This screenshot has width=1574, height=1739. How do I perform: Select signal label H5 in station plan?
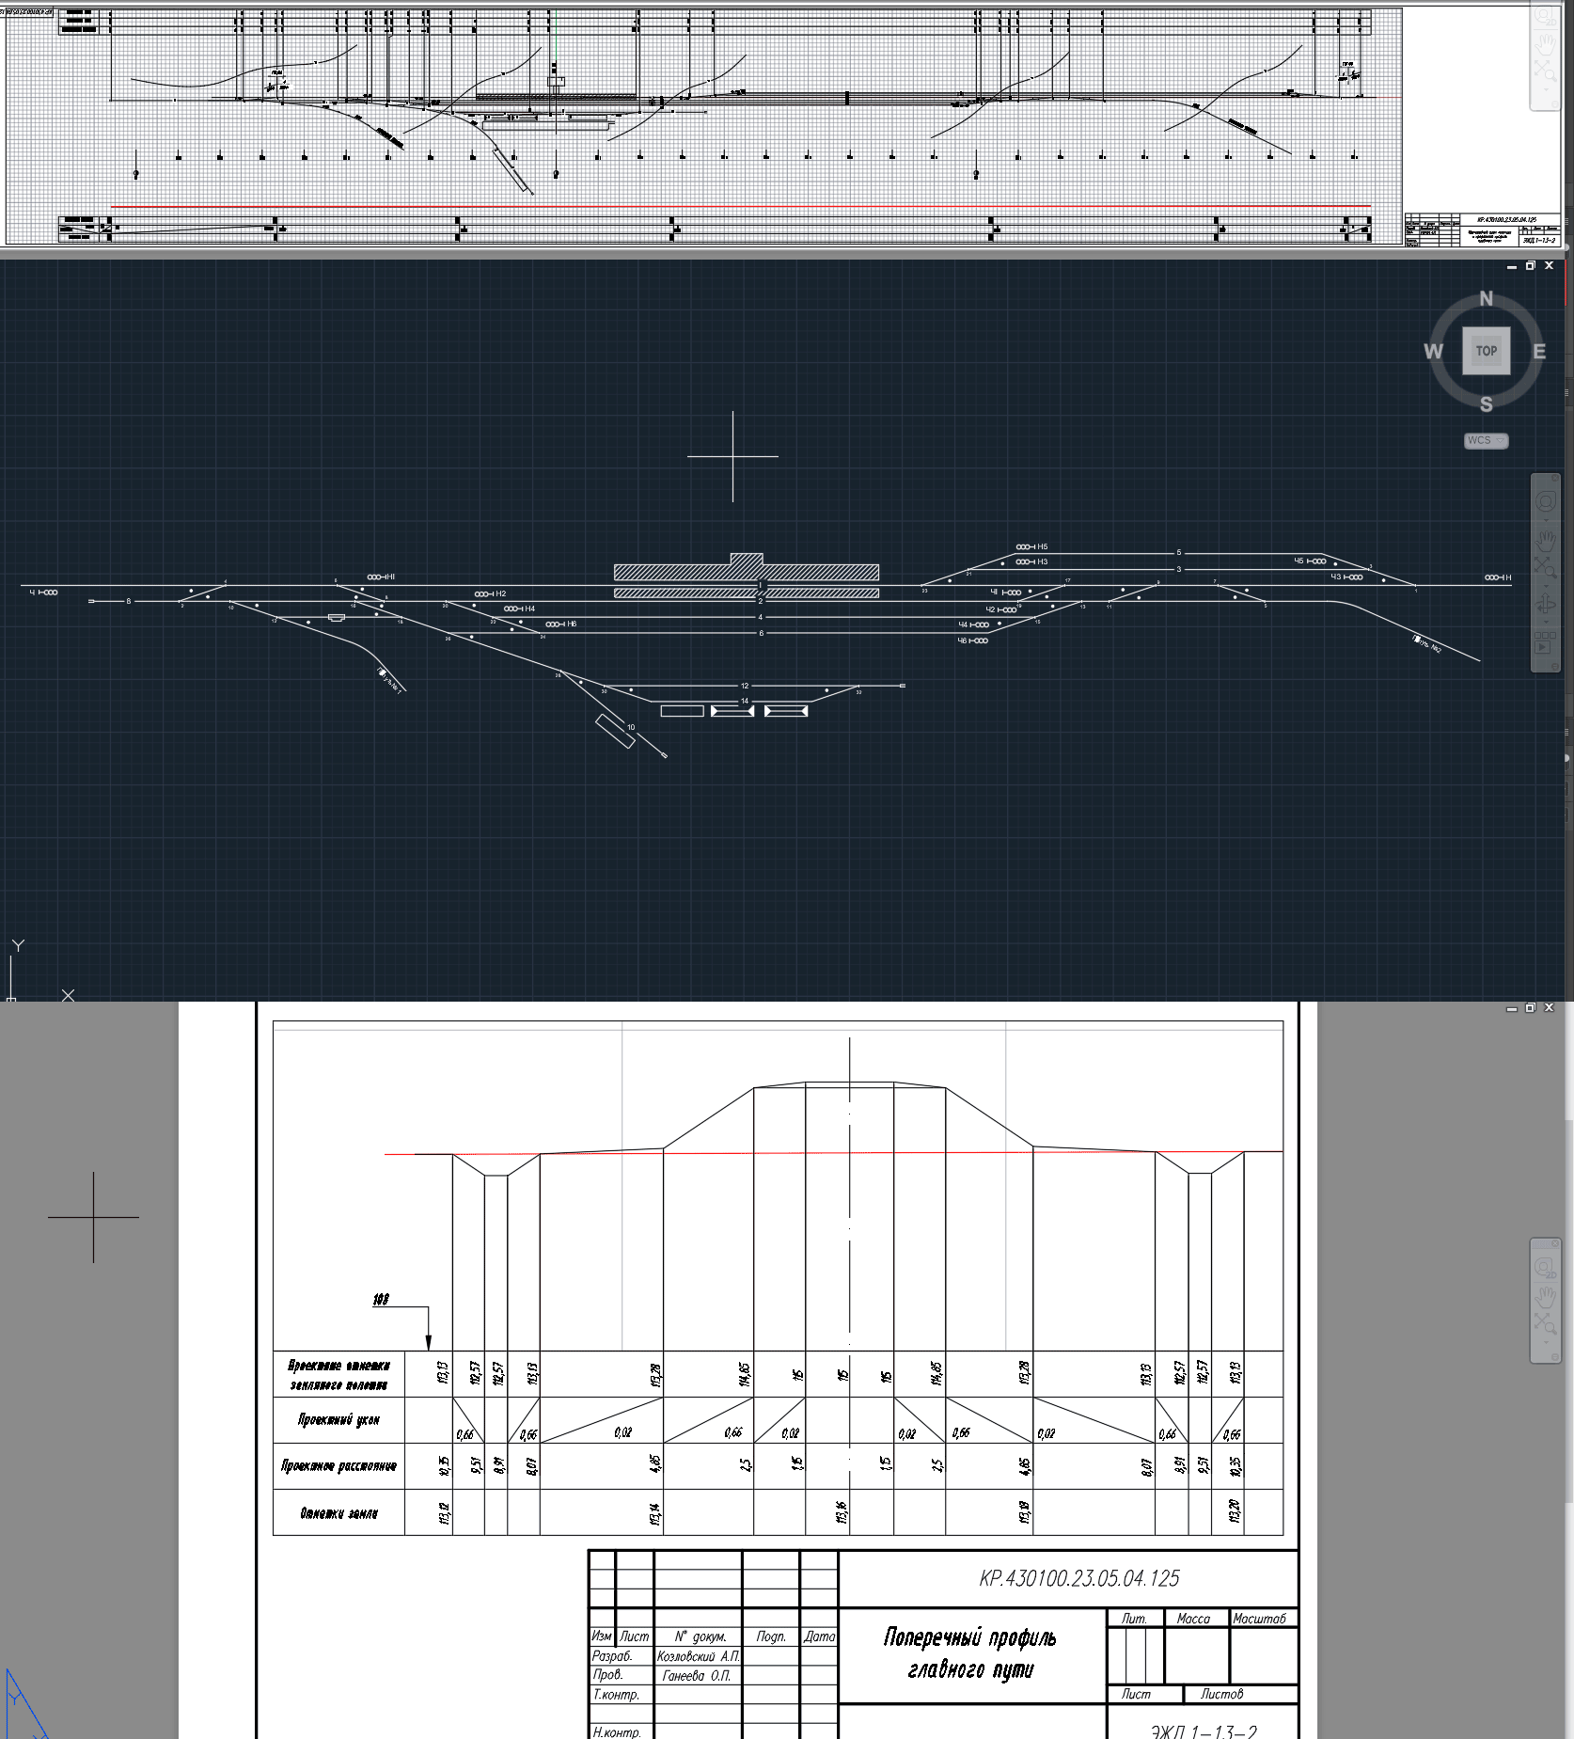point(1042,546)
